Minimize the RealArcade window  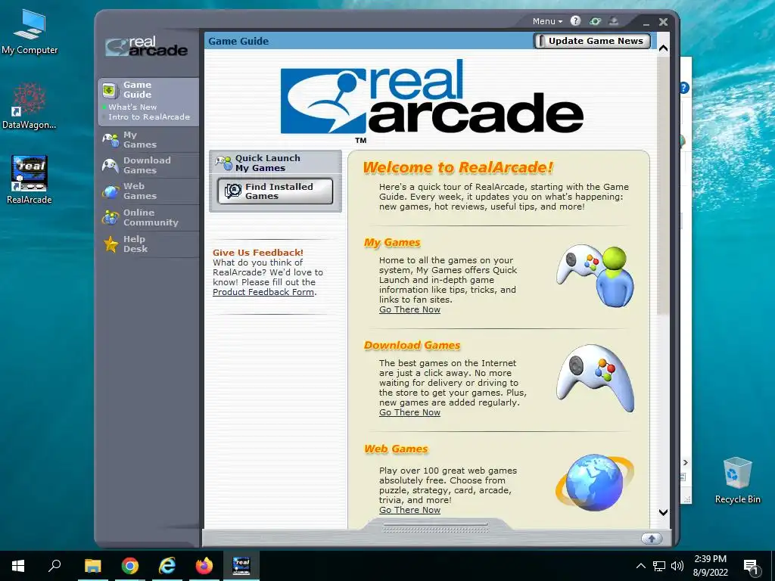[x=646, y=22]
